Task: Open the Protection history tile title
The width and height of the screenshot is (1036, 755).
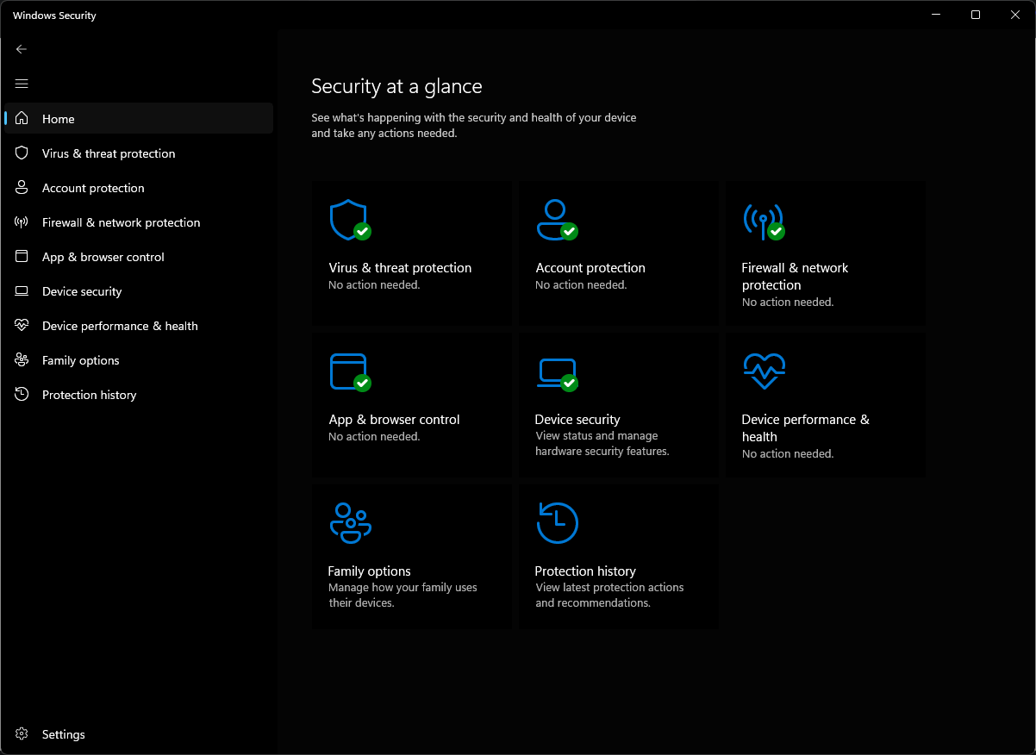Action: [x=585, y=571]
